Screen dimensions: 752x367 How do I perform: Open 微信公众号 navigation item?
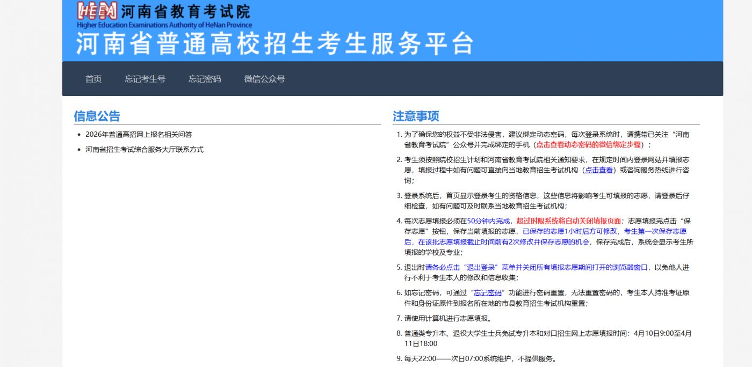tap(264, 79)
